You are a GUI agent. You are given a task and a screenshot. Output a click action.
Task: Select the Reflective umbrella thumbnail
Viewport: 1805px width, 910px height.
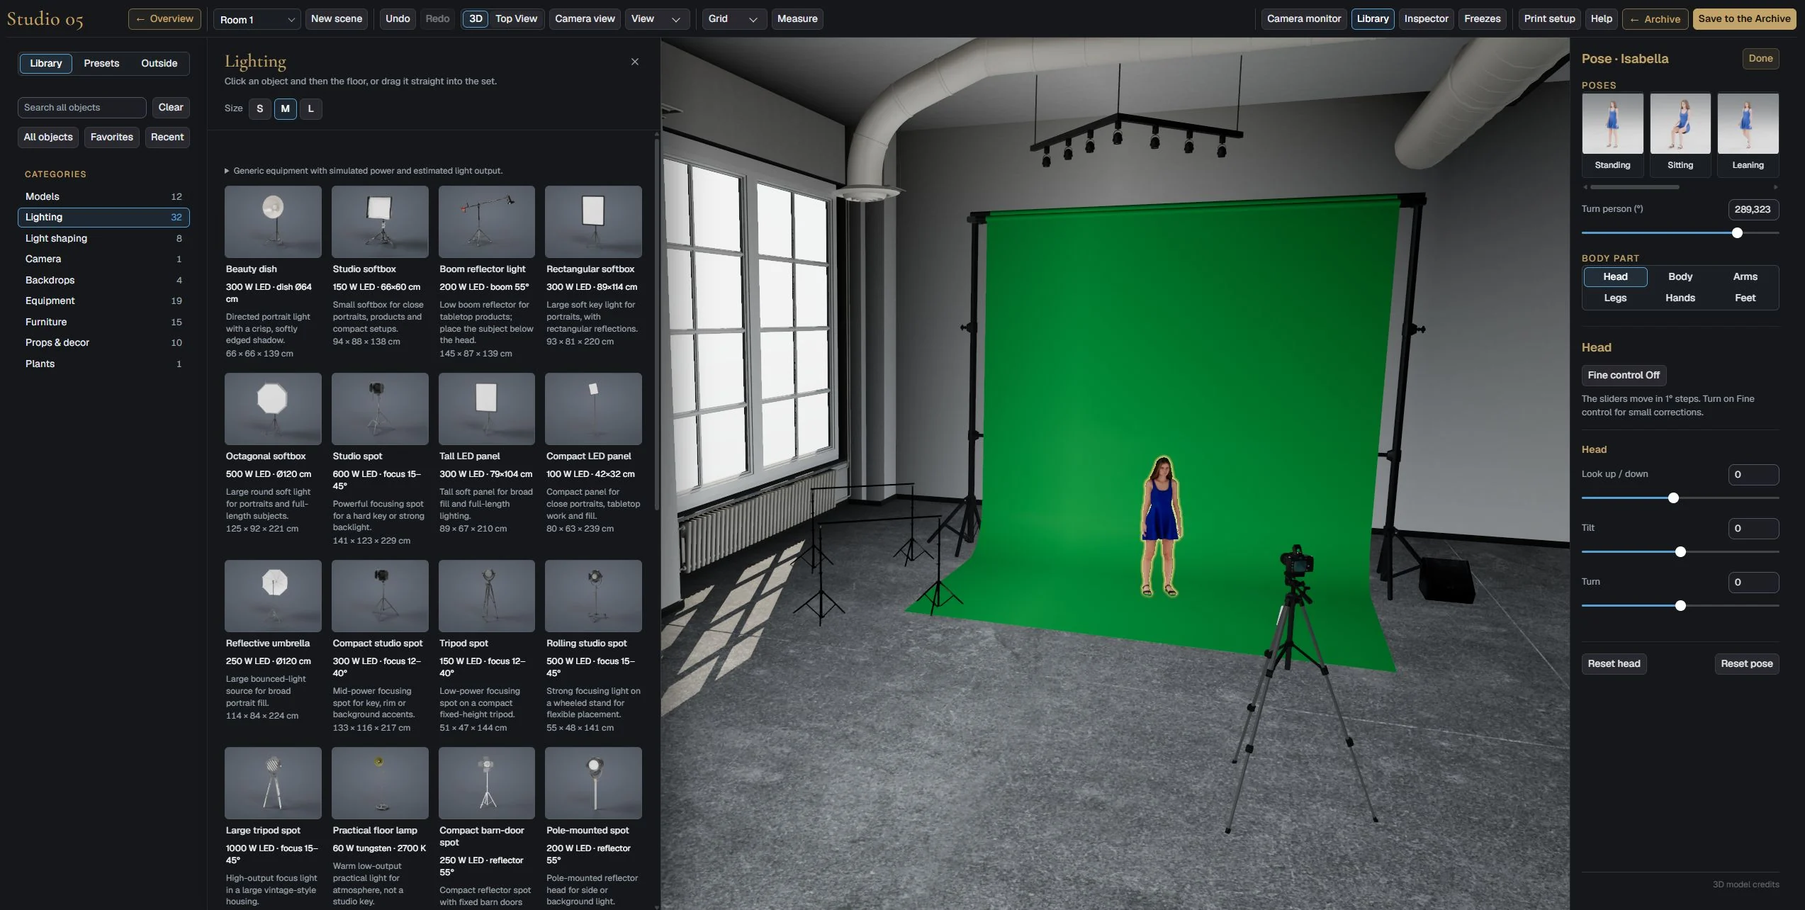273,595
